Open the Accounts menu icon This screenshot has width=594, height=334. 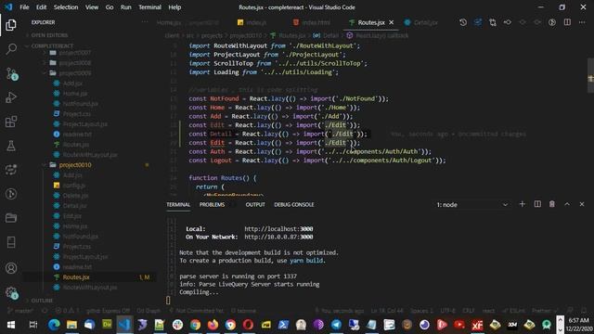11,268
